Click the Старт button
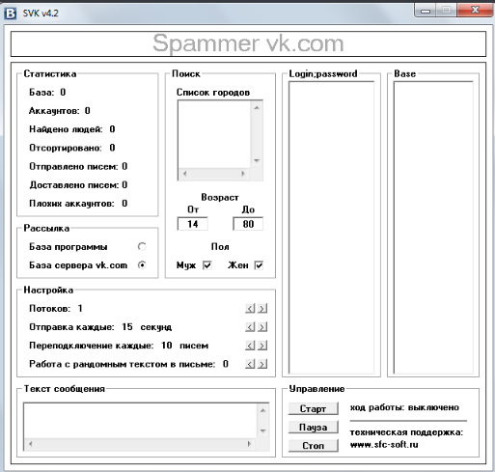 point(314,408)
